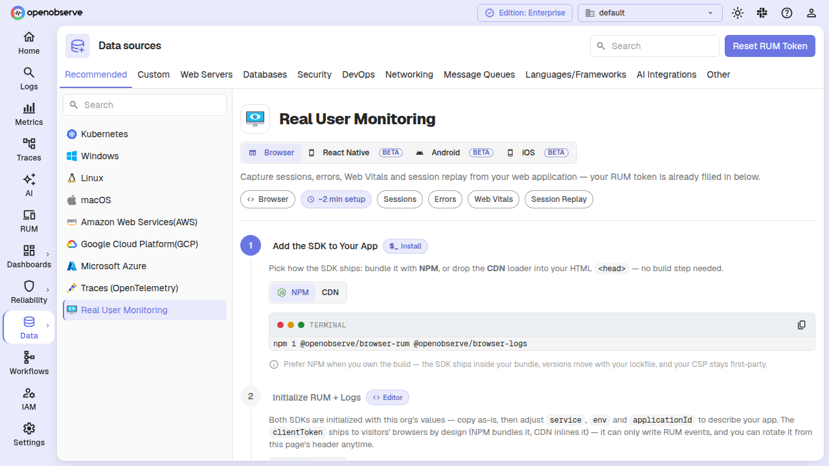The image size is (829, 466).
Task: Select Kubernetes data source
Action: (x=144, y=134)
